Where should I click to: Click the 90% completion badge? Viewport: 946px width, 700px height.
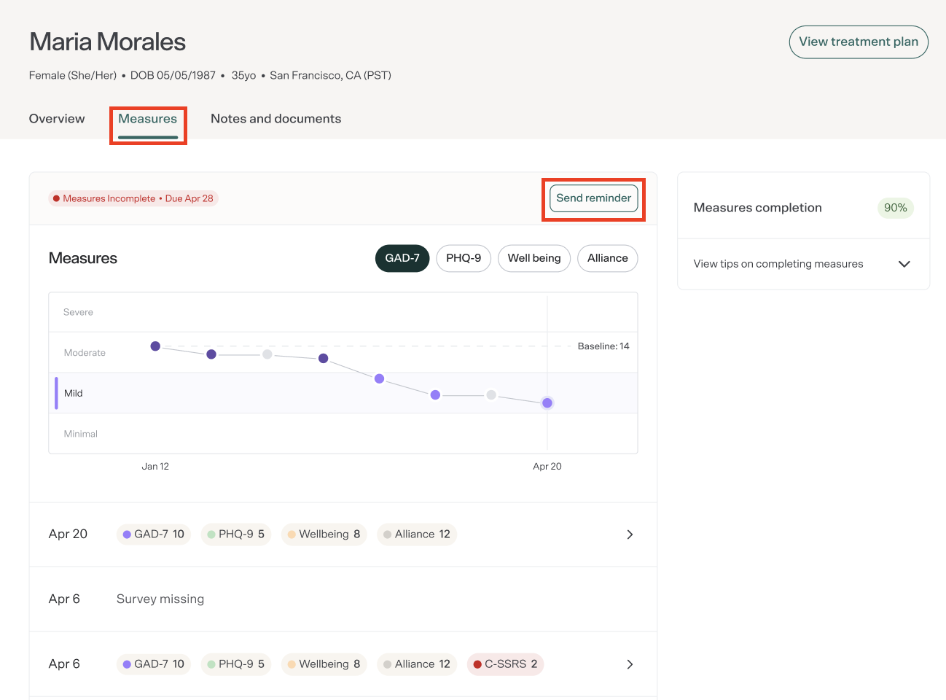tap(896, 208)
